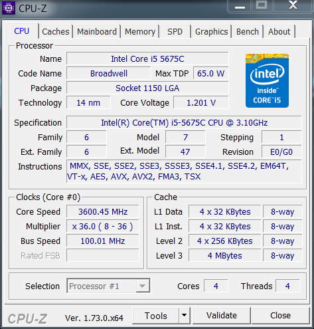Viewport: 314px width, 329px height.
Task: Click the L1 Inst. 8-way associativity field
Action: point(283,226)
